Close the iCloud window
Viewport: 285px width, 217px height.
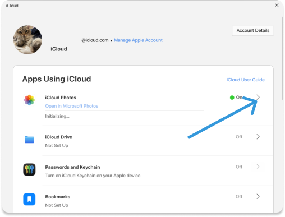coord(277,5)
